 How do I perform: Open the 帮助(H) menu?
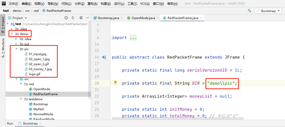(x=172, y=4)
